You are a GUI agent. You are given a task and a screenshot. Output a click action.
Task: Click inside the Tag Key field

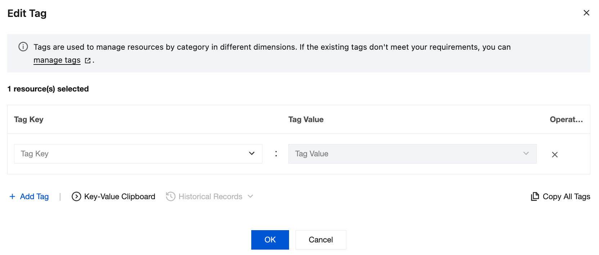(x=130, y=154)
